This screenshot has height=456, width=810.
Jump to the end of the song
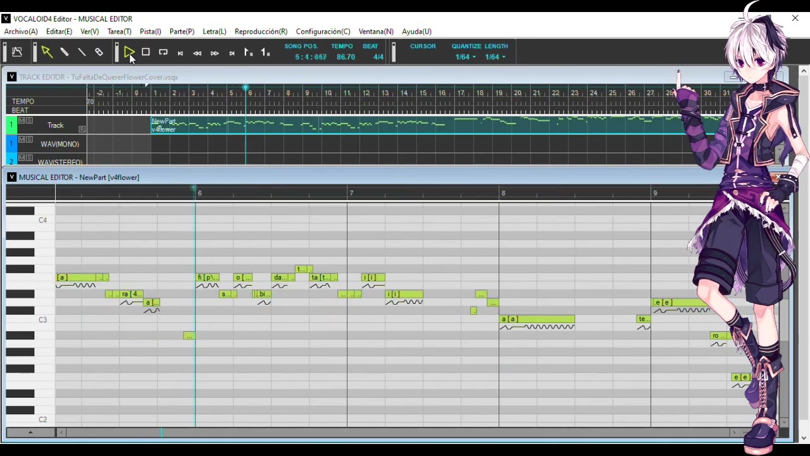point(232,53)
